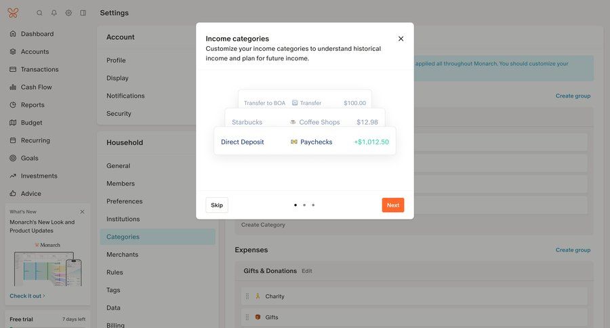Open Billing settings

115,325
